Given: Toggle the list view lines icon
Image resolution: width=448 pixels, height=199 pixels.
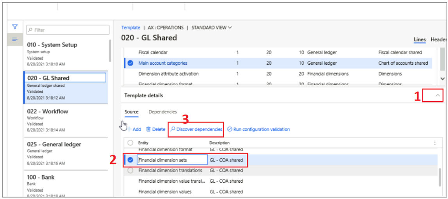Looking at the screenshot, I should [x=15, y=39].
